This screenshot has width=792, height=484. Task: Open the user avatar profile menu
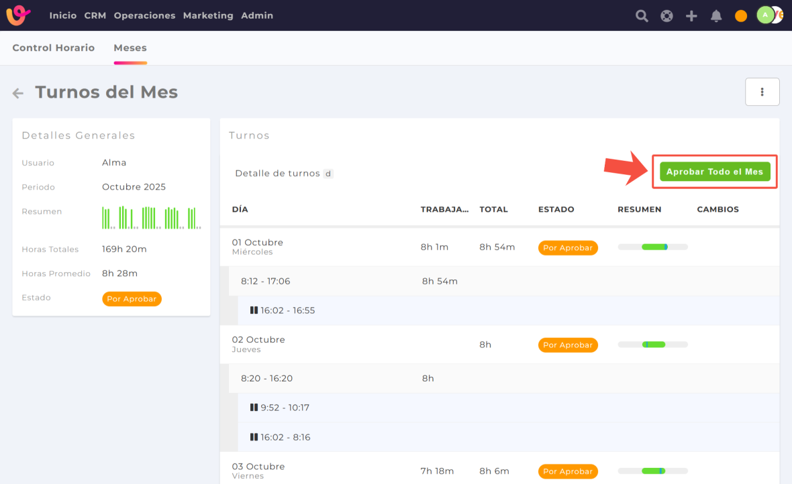[766, 15]
